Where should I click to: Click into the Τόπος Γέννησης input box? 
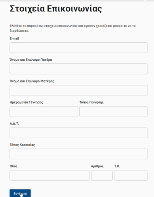(x=114, y=111)
